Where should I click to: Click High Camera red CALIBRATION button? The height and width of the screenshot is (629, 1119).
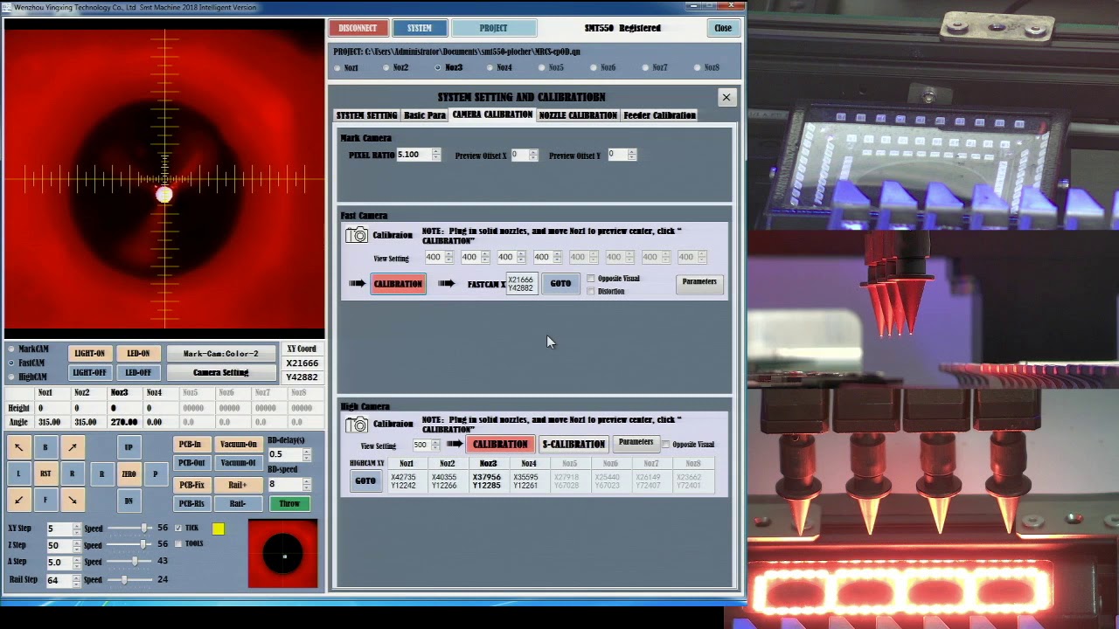point(500,445)
